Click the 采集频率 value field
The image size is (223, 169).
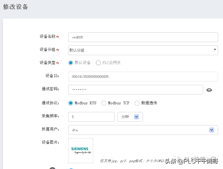click(x=91, y=117)
